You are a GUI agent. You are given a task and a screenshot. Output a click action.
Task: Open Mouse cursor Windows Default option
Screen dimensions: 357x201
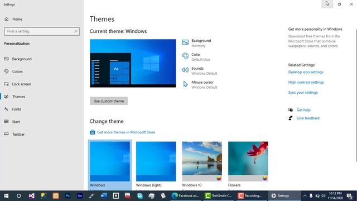200,84
